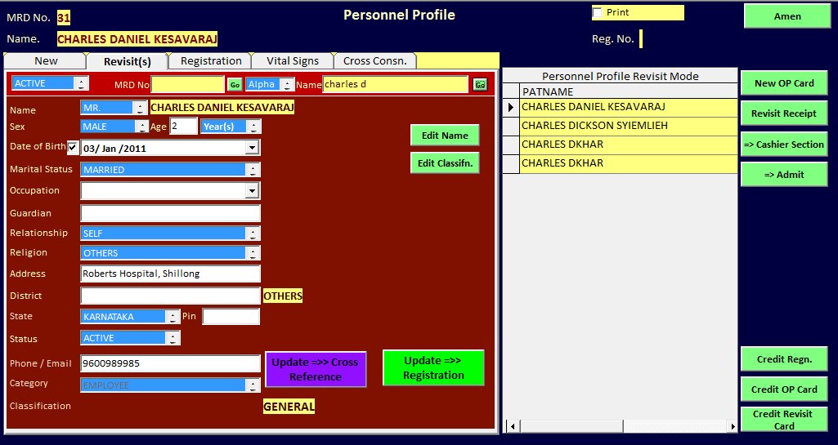838x445 pixels.
Task: Click the Age input field
Action: pos(183,127)
